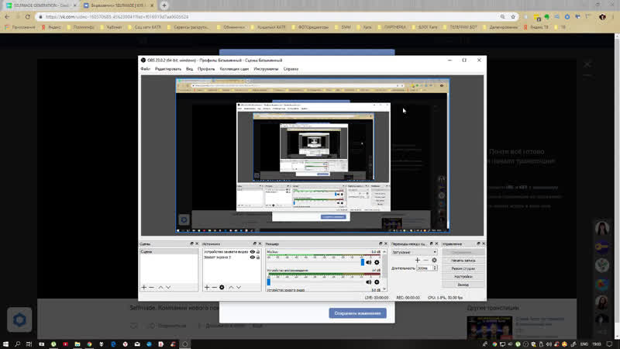Remove selected source with minus icon

coord(215,287)
